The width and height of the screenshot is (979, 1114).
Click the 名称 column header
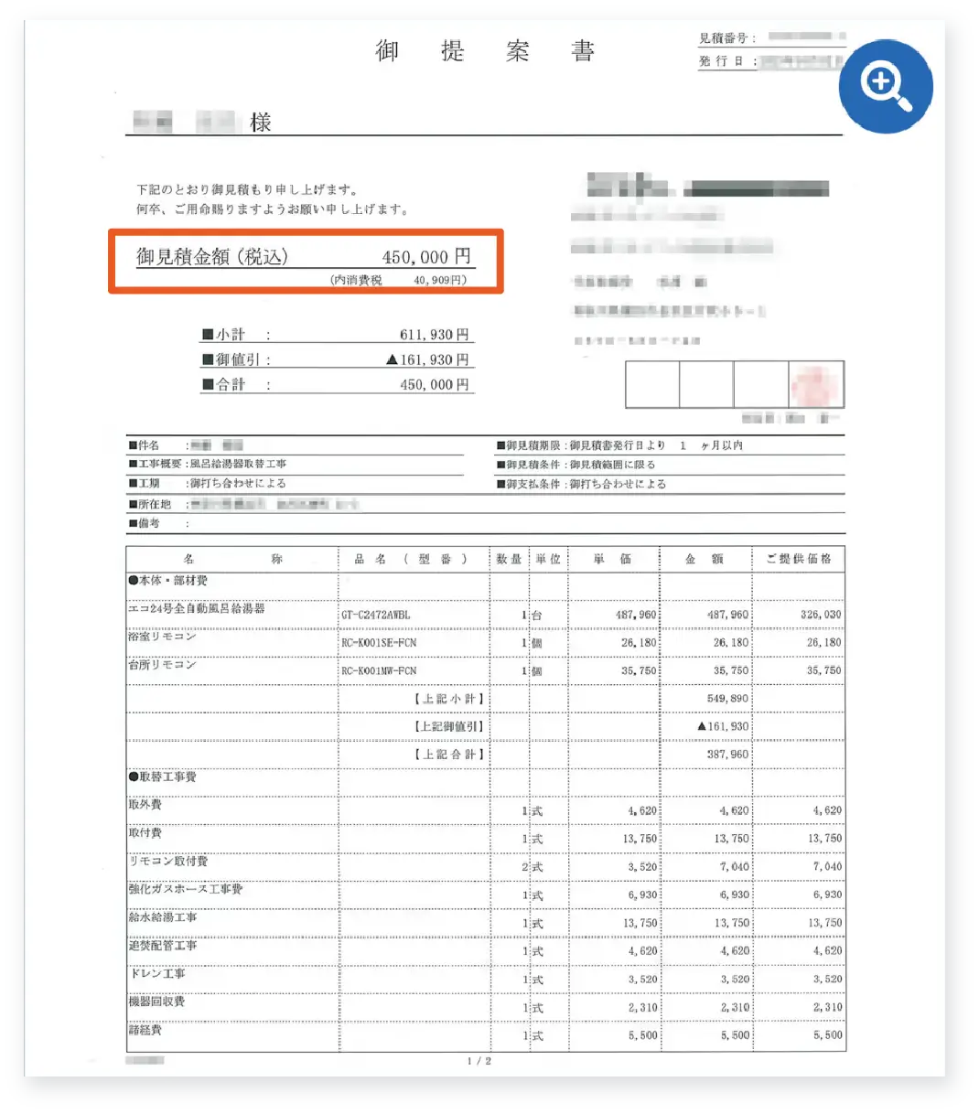232,559
